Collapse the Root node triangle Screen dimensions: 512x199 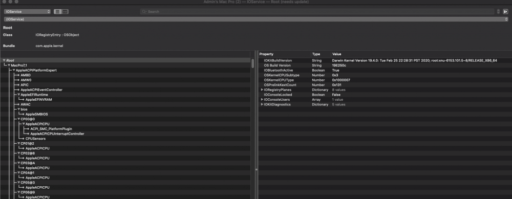[x=4, y=60]
